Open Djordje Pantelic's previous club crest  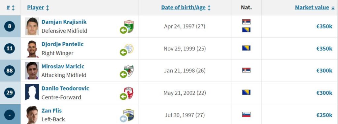click(129, 49)
